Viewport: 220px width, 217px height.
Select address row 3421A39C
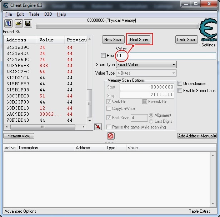(45, 47)
